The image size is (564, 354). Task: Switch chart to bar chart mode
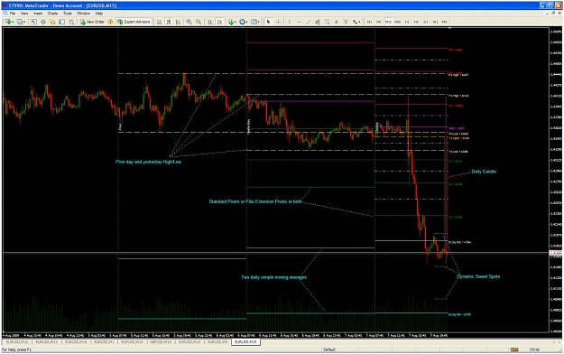pos(159,22)
